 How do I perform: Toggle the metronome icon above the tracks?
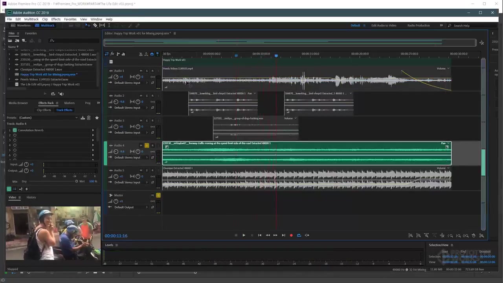tap(141, 54)
